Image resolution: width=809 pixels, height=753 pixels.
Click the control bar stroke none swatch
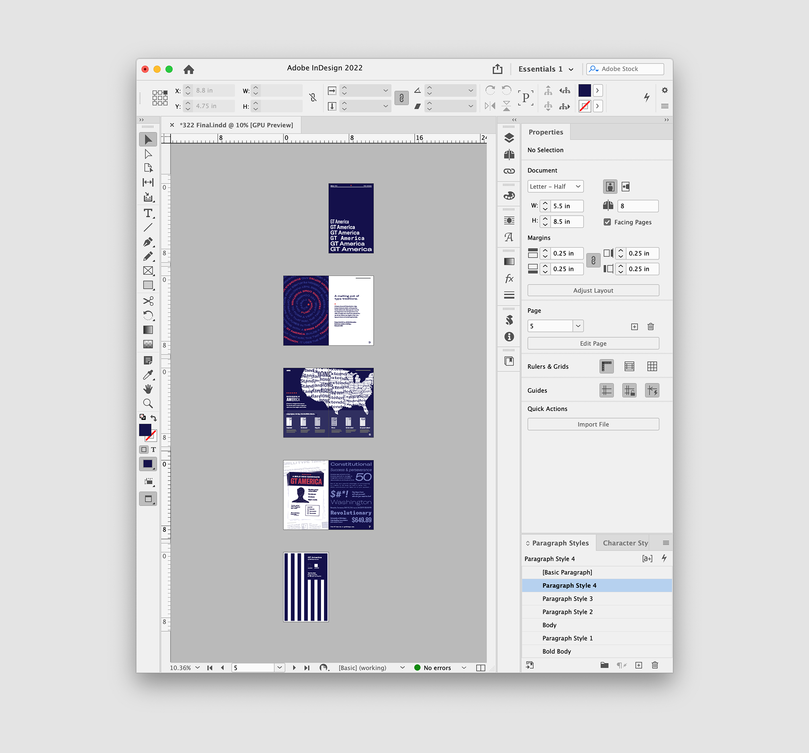(584, 106)
